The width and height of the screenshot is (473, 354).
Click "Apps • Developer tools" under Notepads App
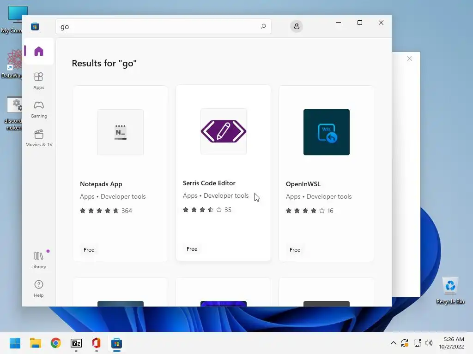(113, 196)
